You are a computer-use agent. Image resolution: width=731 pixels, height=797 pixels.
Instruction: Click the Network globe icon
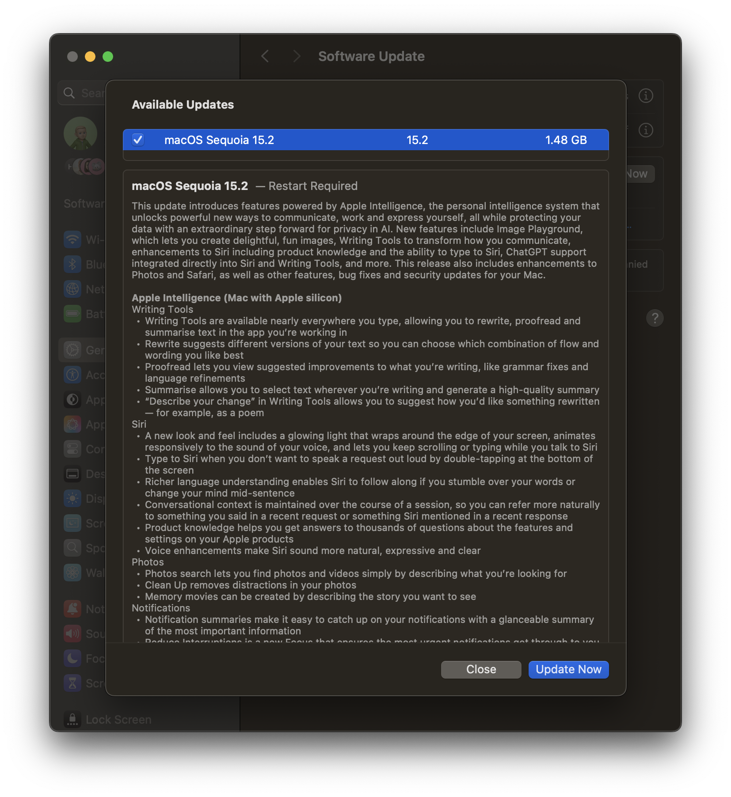pyautogui.click(x=72, y=289)
